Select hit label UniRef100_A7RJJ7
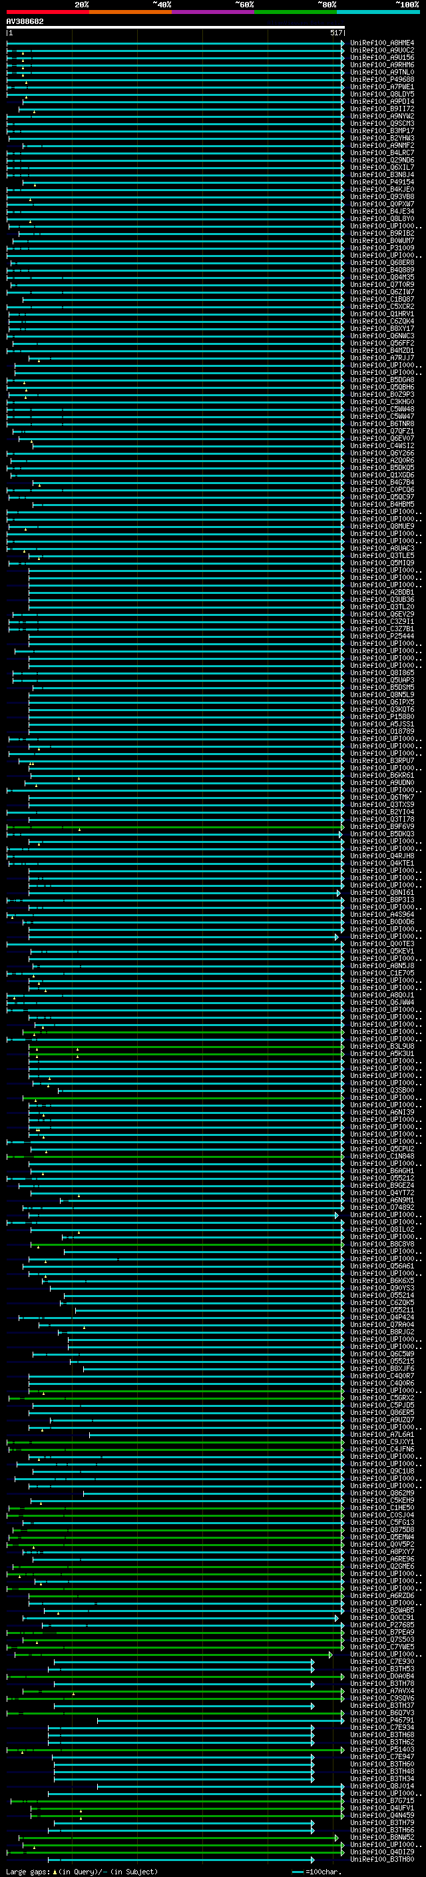The image size is (426, 1877). [382, 358]
